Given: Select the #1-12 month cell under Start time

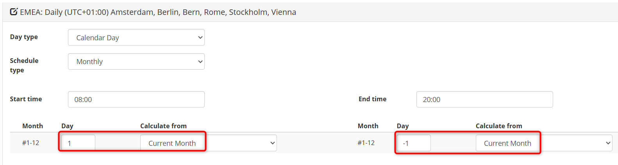Looking at the screenshot, I should coord(30,143).
